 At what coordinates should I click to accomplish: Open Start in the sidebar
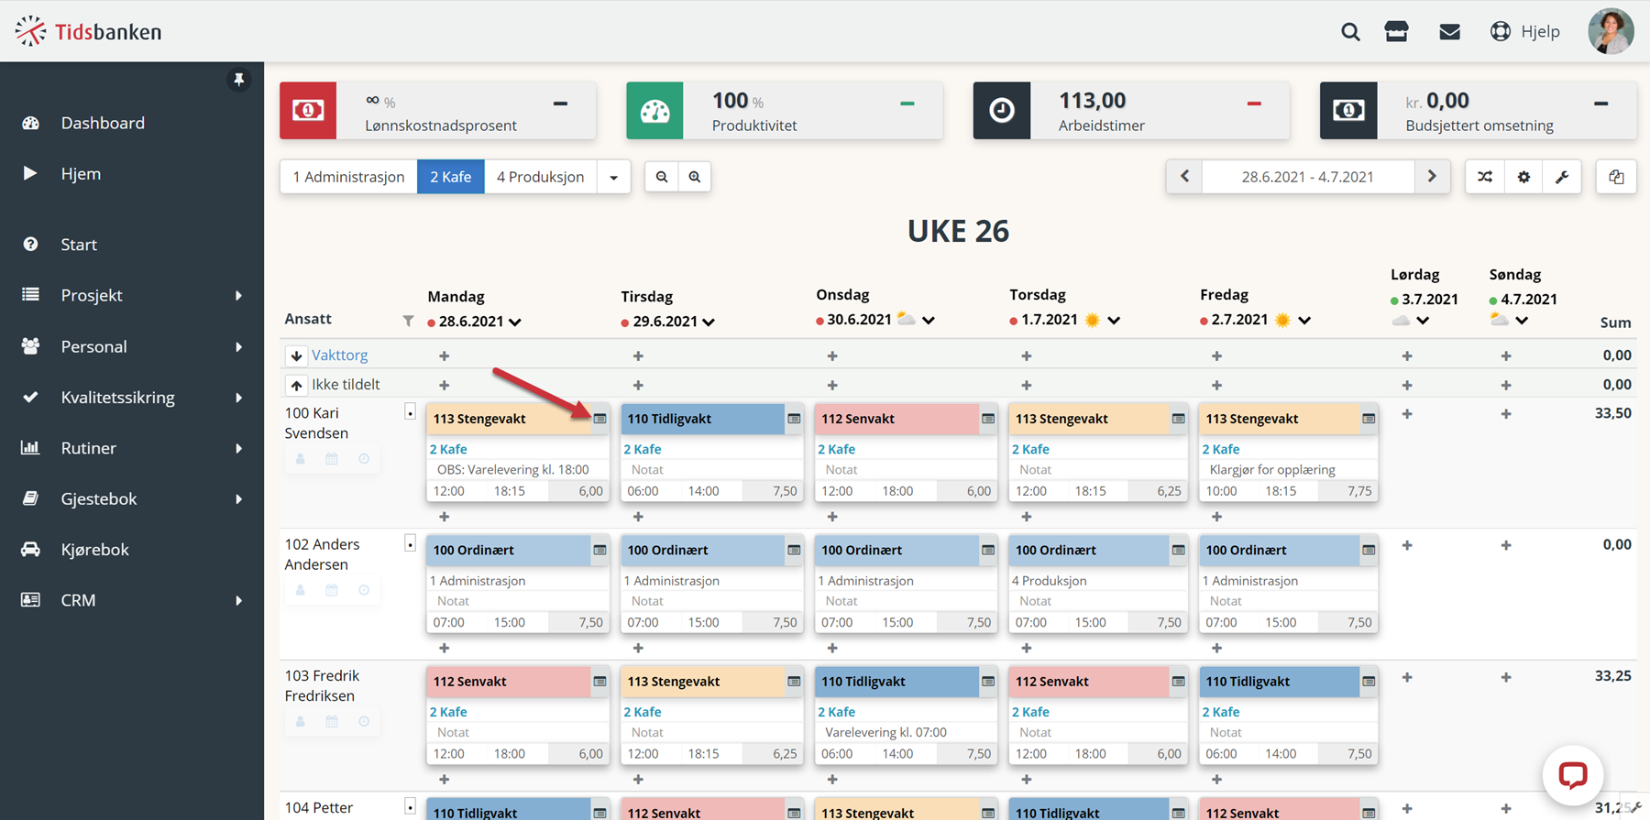pos(79,245)
